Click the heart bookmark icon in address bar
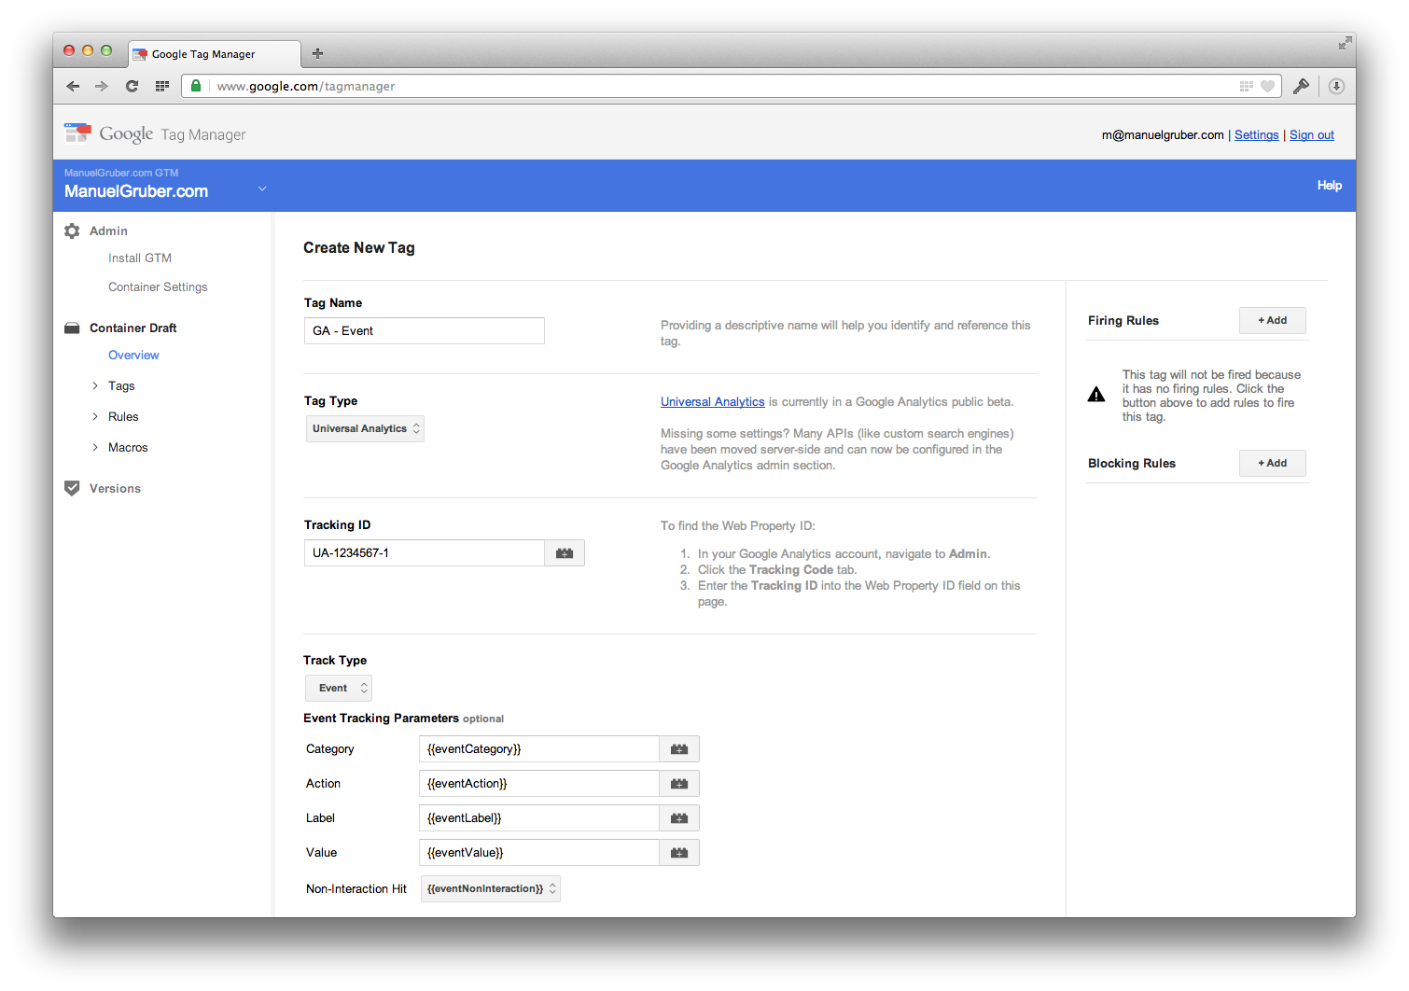The width and height of the screenshot is (1409, 991). 1267,86
